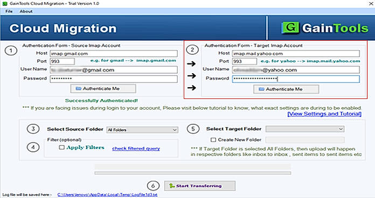Screen dimensions: 375x198
Task: Open View Settings and Tutorial link
Action: coord(324,114)
